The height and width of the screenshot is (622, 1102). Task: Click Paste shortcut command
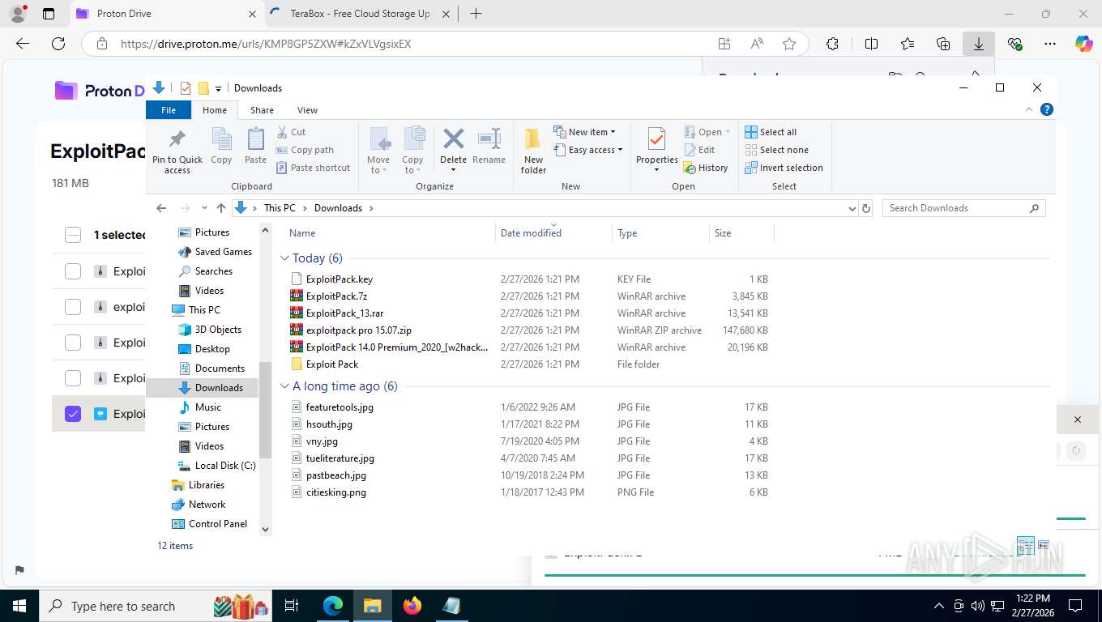click(x=314, y=168)
